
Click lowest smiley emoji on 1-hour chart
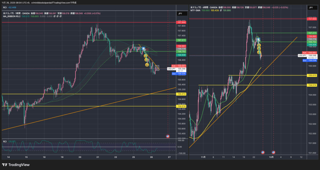click(147, 65)
